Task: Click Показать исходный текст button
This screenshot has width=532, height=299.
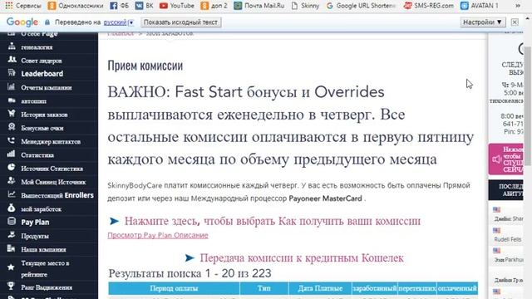Action: 180,22
